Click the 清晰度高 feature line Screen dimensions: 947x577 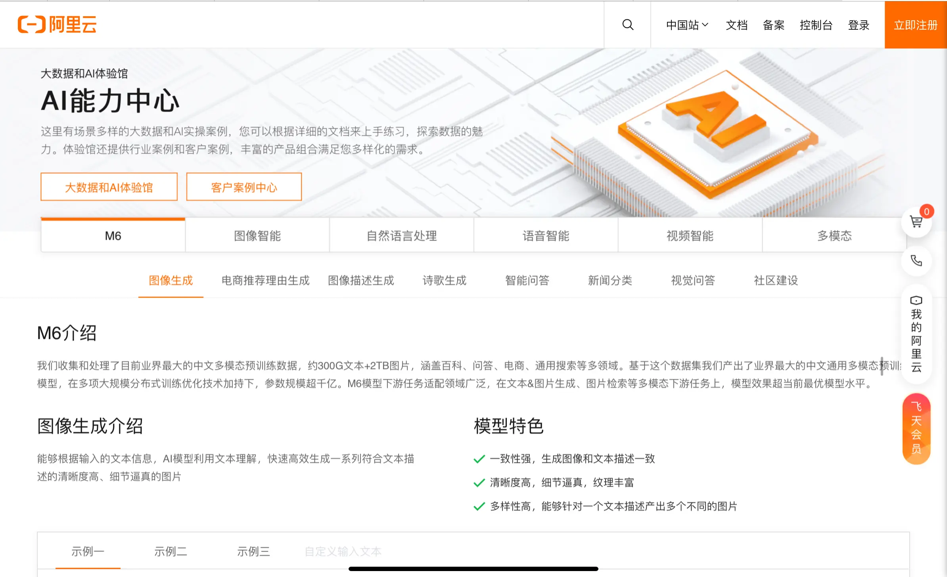(x=554, y=483)
